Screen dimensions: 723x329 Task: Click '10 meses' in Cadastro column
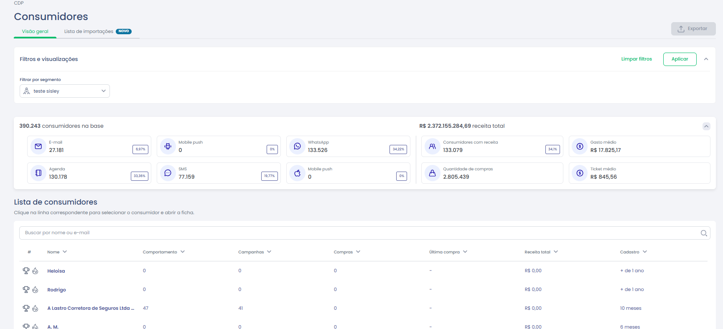[631, 309]
